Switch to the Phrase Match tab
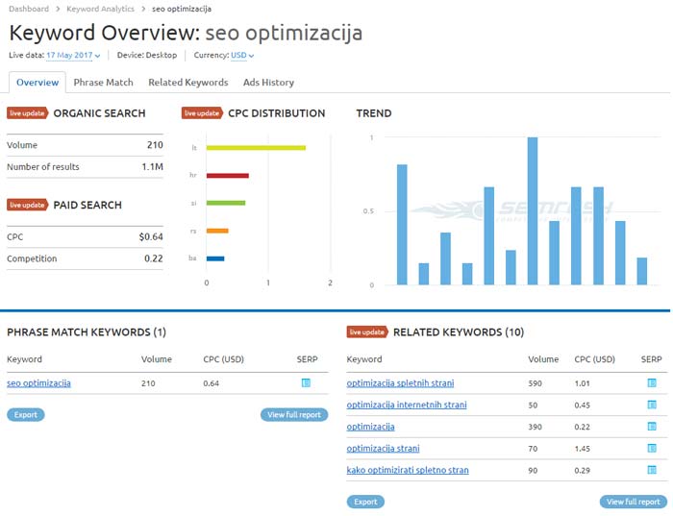673x516 pixels. tap(104, 83)
